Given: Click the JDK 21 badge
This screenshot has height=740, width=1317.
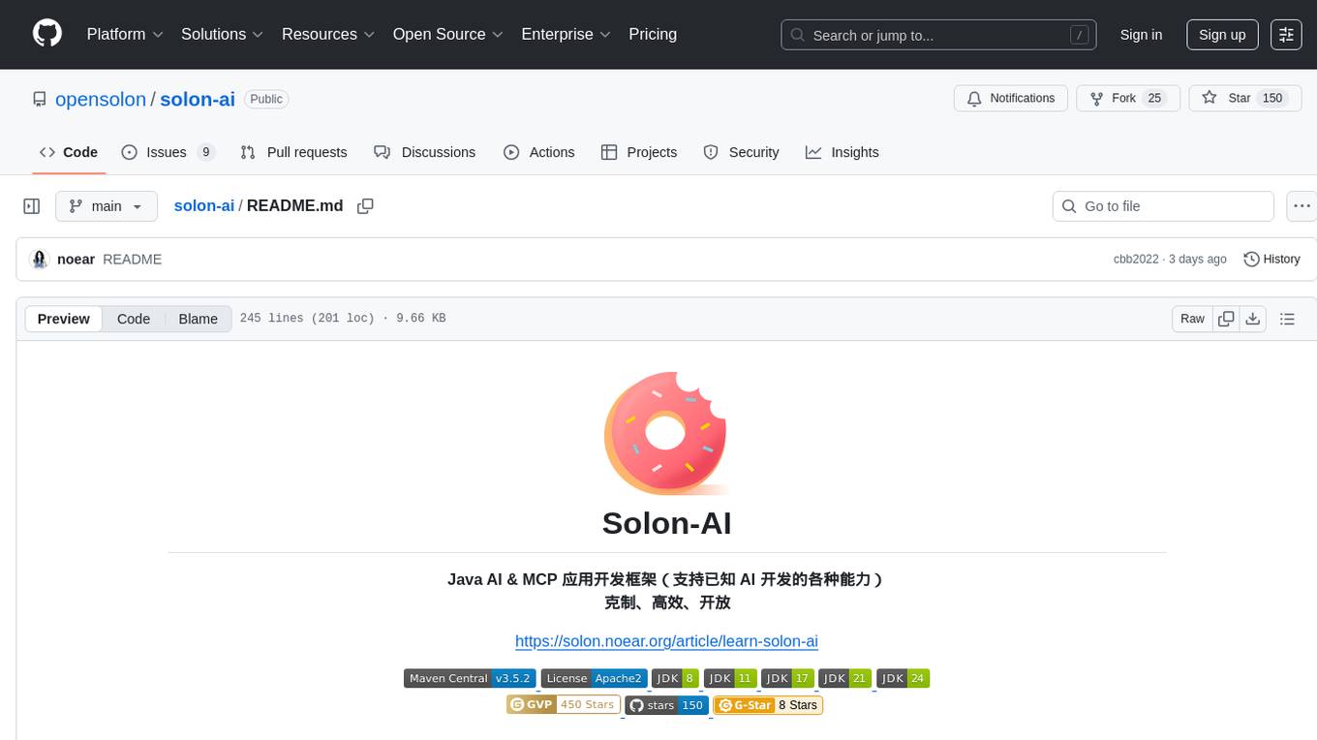Looking at the screenshot, I should click(x=844, y=678).
